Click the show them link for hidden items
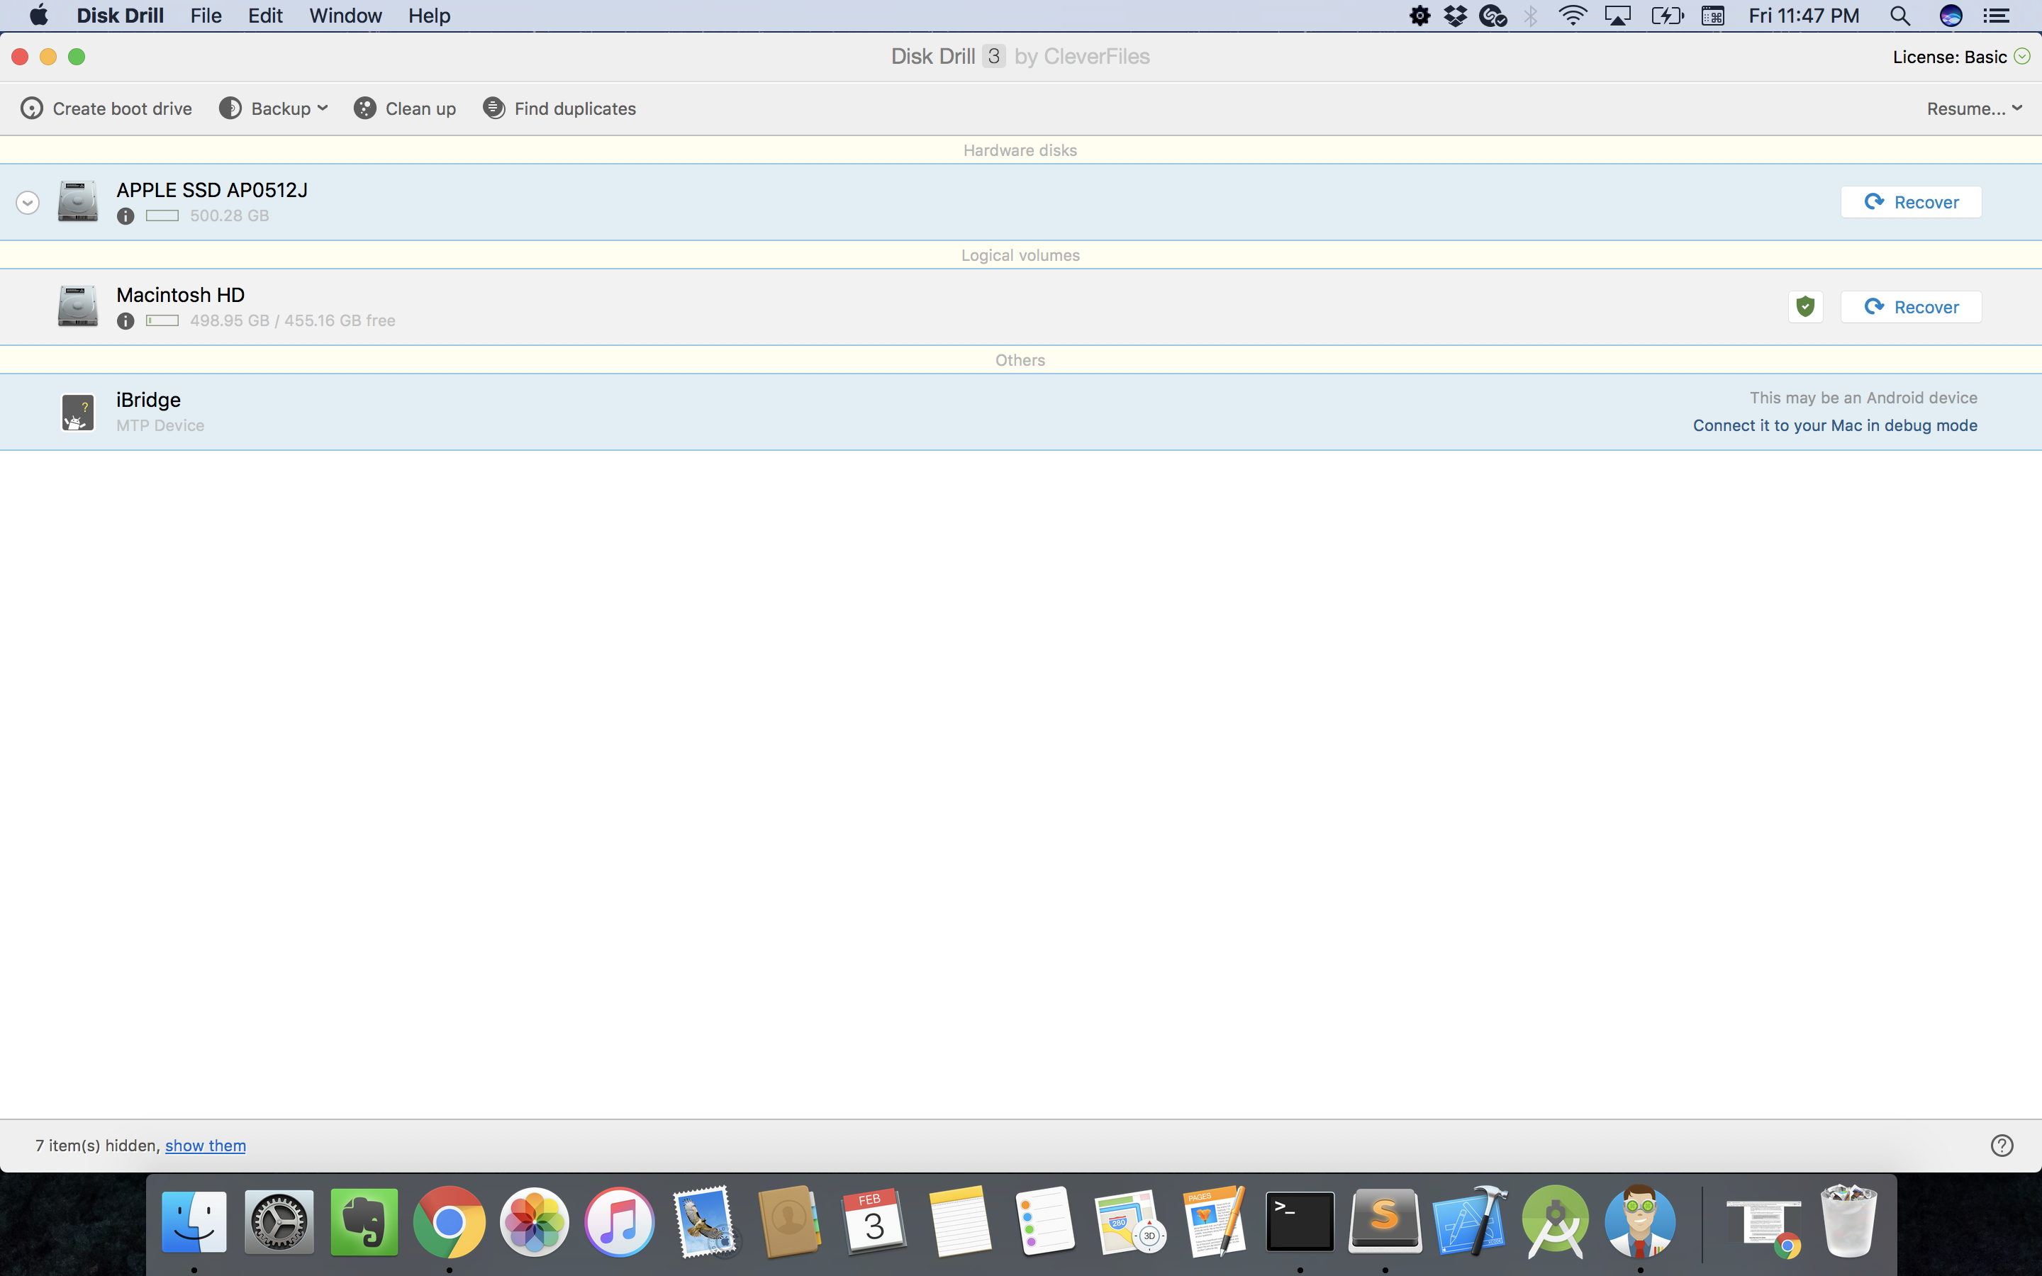The height and width of the screenshot is (1276, 2042). click(x=205, y=1145)
